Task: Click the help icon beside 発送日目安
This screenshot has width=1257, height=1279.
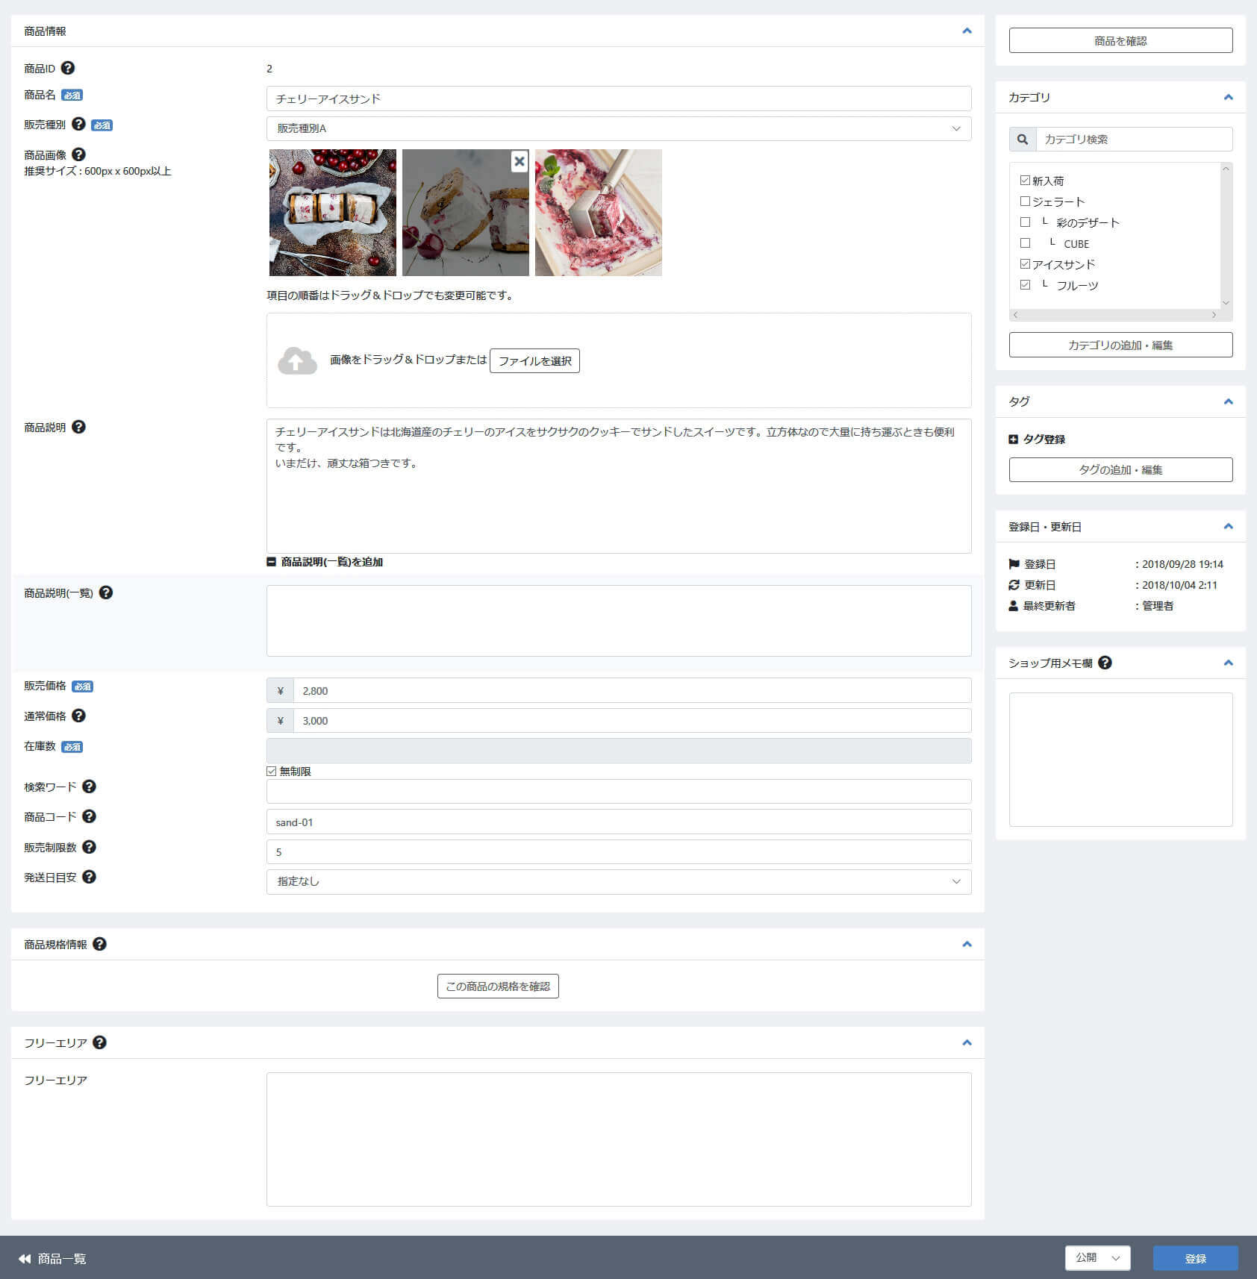Action: tap(89, 877)
